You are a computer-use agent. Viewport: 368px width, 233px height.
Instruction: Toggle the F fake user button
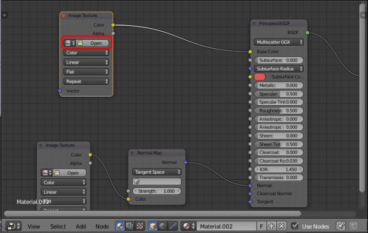pyautogui.click(x=261, y=226)
